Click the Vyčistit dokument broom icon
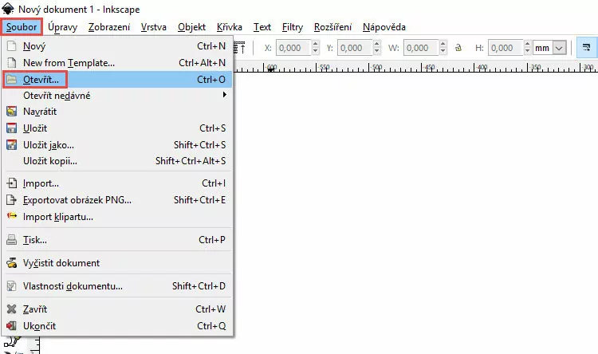Viewport: 598px width, 354px height. pos(11,263)
